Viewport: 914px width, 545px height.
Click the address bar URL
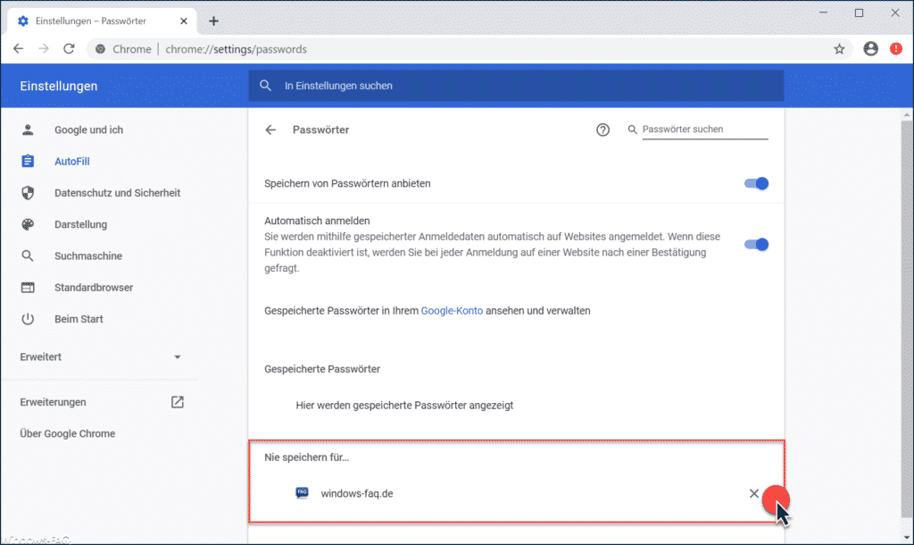tap(236, 49)
